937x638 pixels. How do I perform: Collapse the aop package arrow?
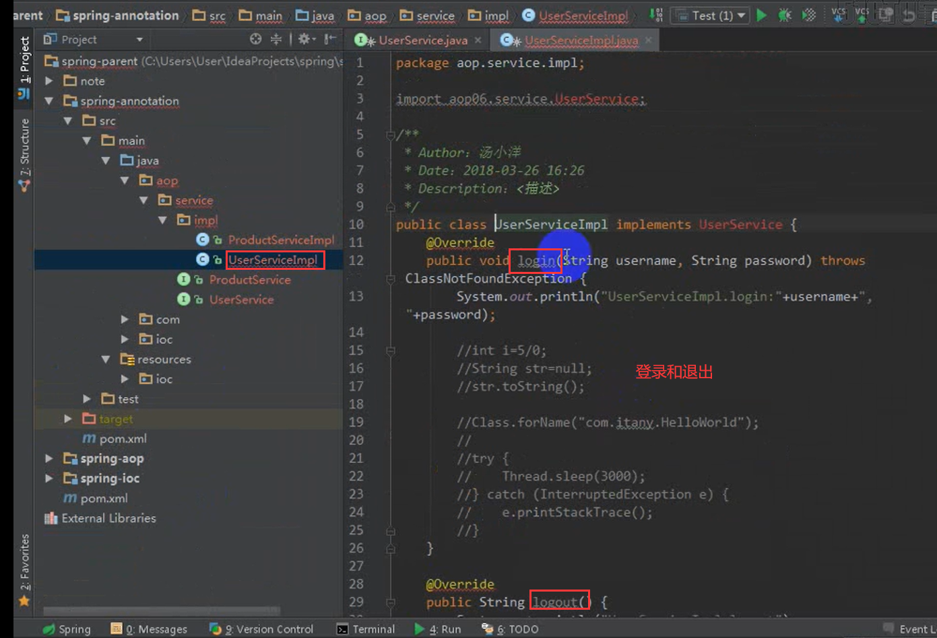pos(125,180)
